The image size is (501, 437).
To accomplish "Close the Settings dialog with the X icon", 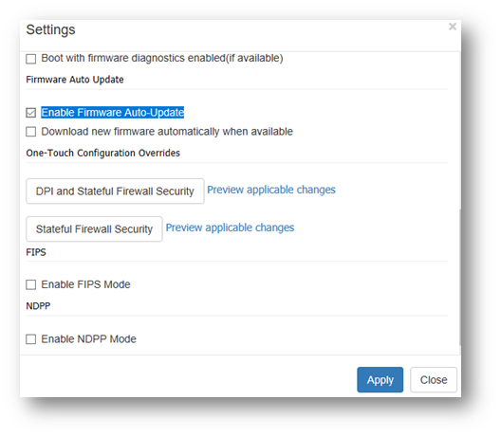I will [x=452, y=27].
